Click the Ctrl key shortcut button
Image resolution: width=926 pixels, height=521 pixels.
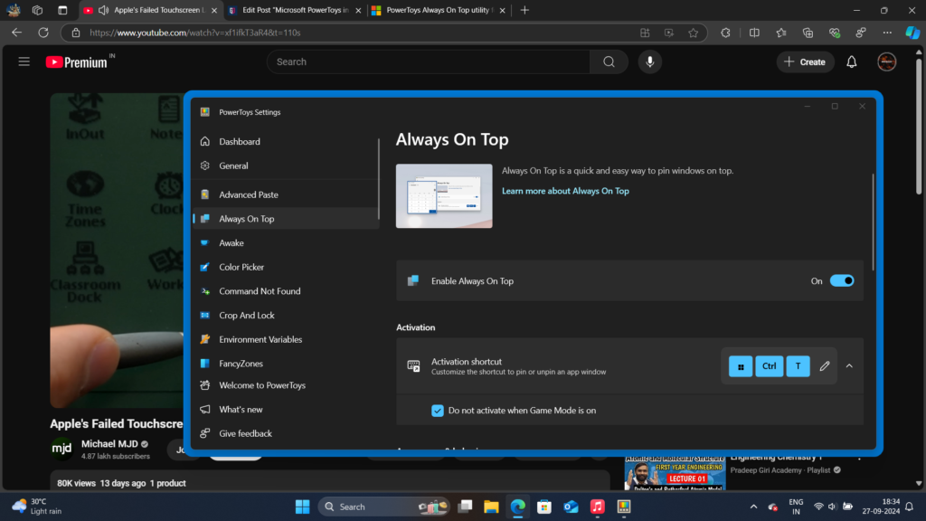(x=769, y=366)
